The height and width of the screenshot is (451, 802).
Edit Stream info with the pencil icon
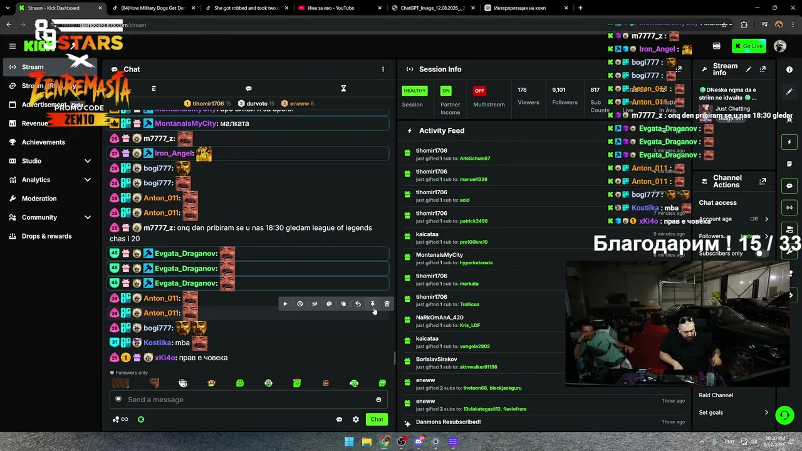pyautogui.click(x=748, y=70)
